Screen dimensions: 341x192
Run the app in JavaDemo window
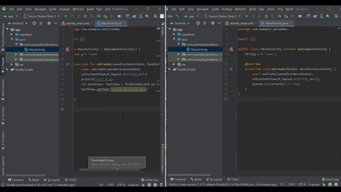(247, 17)
